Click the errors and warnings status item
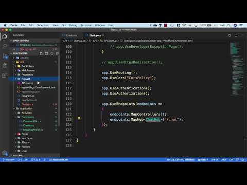 (x=36, y=160)
